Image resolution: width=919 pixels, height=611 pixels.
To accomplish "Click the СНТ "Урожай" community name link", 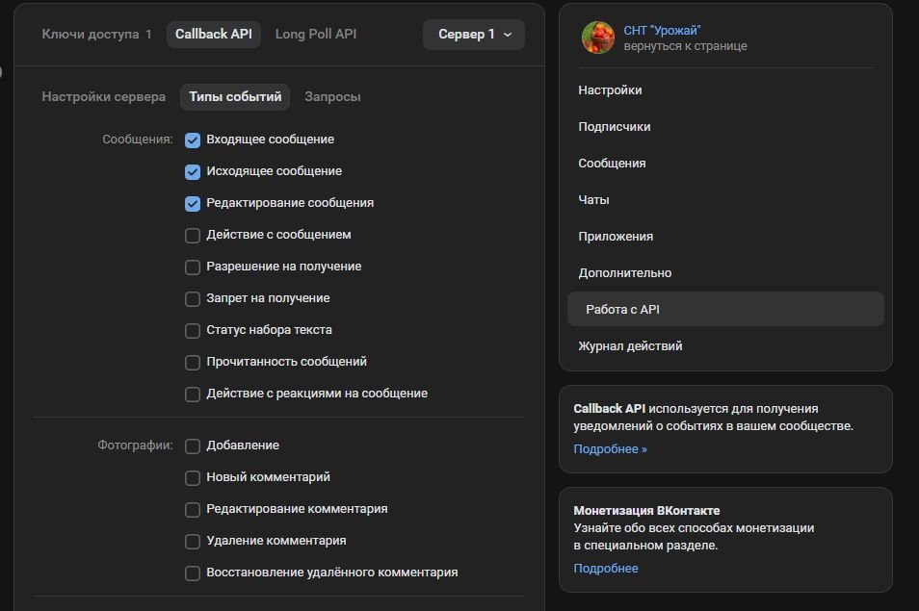I will click(x=662, y=31).
